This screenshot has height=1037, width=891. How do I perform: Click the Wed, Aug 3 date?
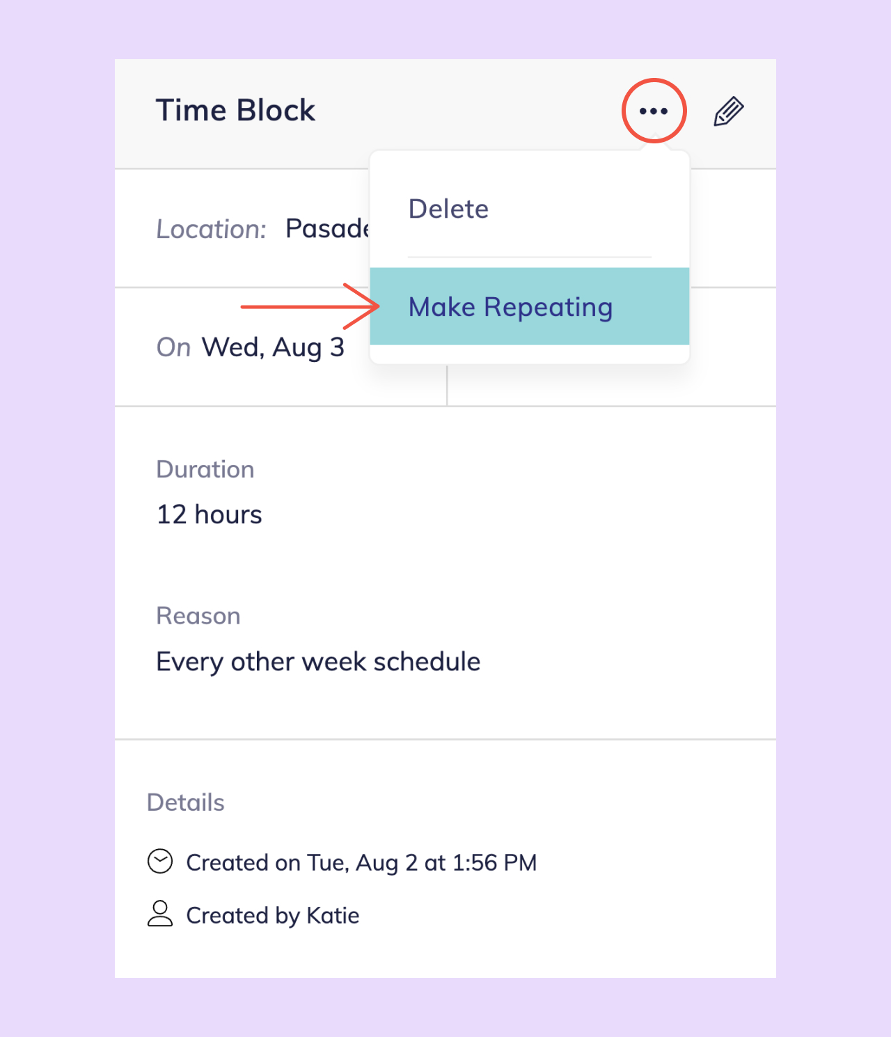point(273,347)
